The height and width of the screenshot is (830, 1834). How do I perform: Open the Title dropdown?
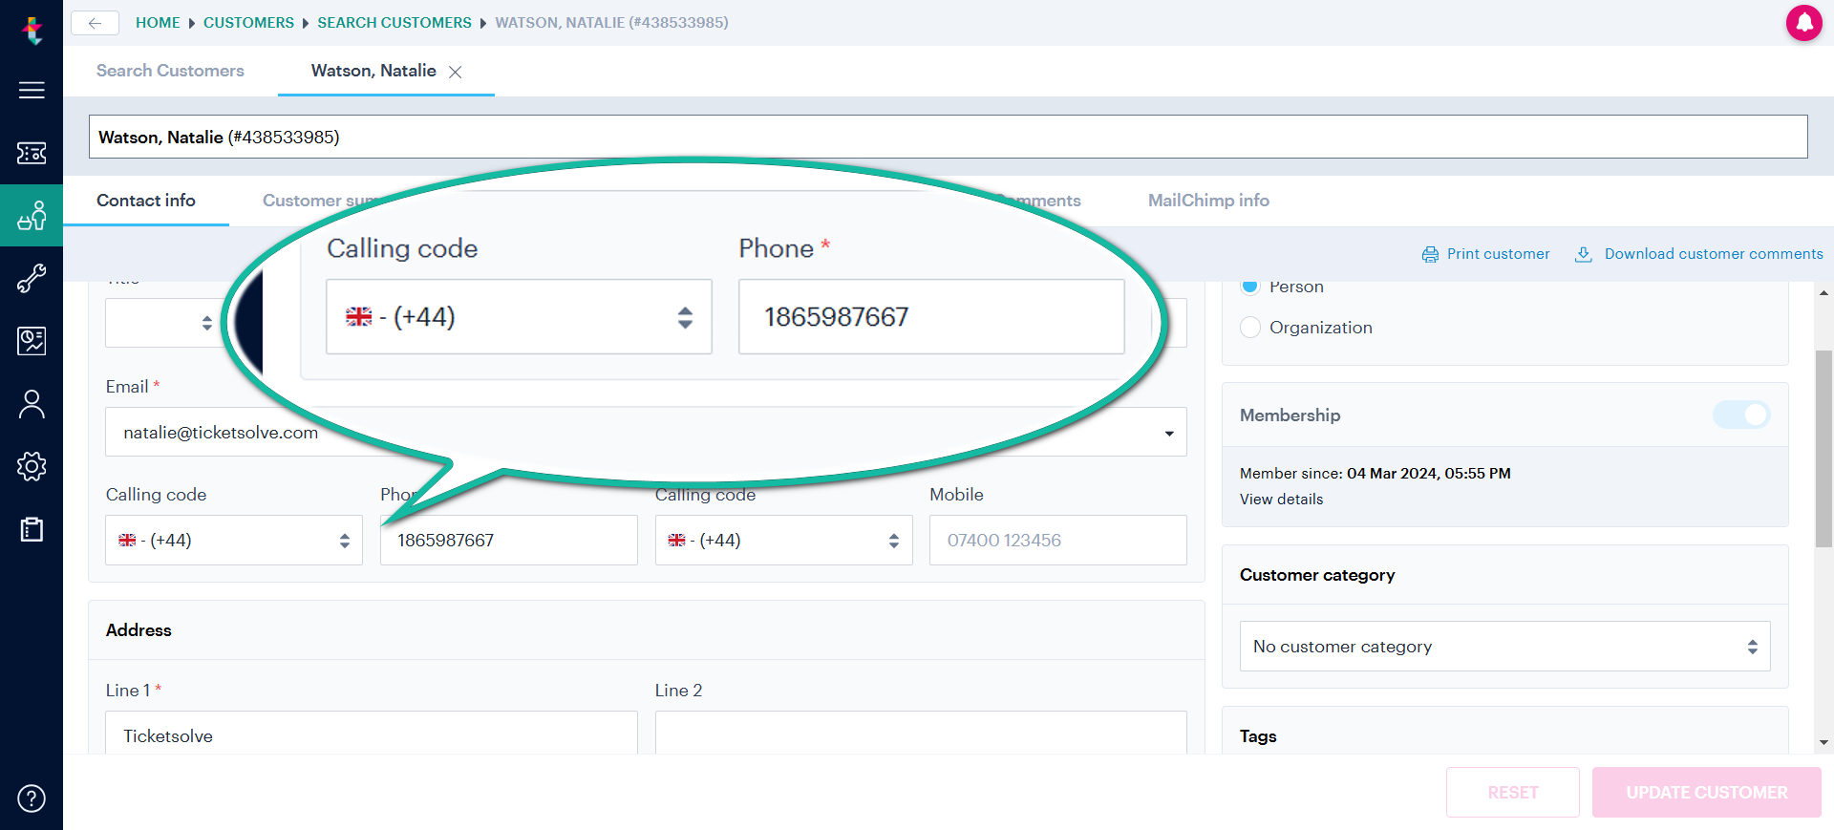click(x=162, y=323)
